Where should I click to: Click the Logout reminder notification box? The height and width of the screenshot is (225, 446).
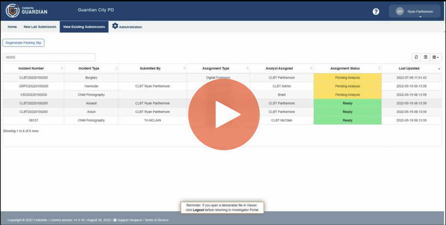[x=222, y=208]
